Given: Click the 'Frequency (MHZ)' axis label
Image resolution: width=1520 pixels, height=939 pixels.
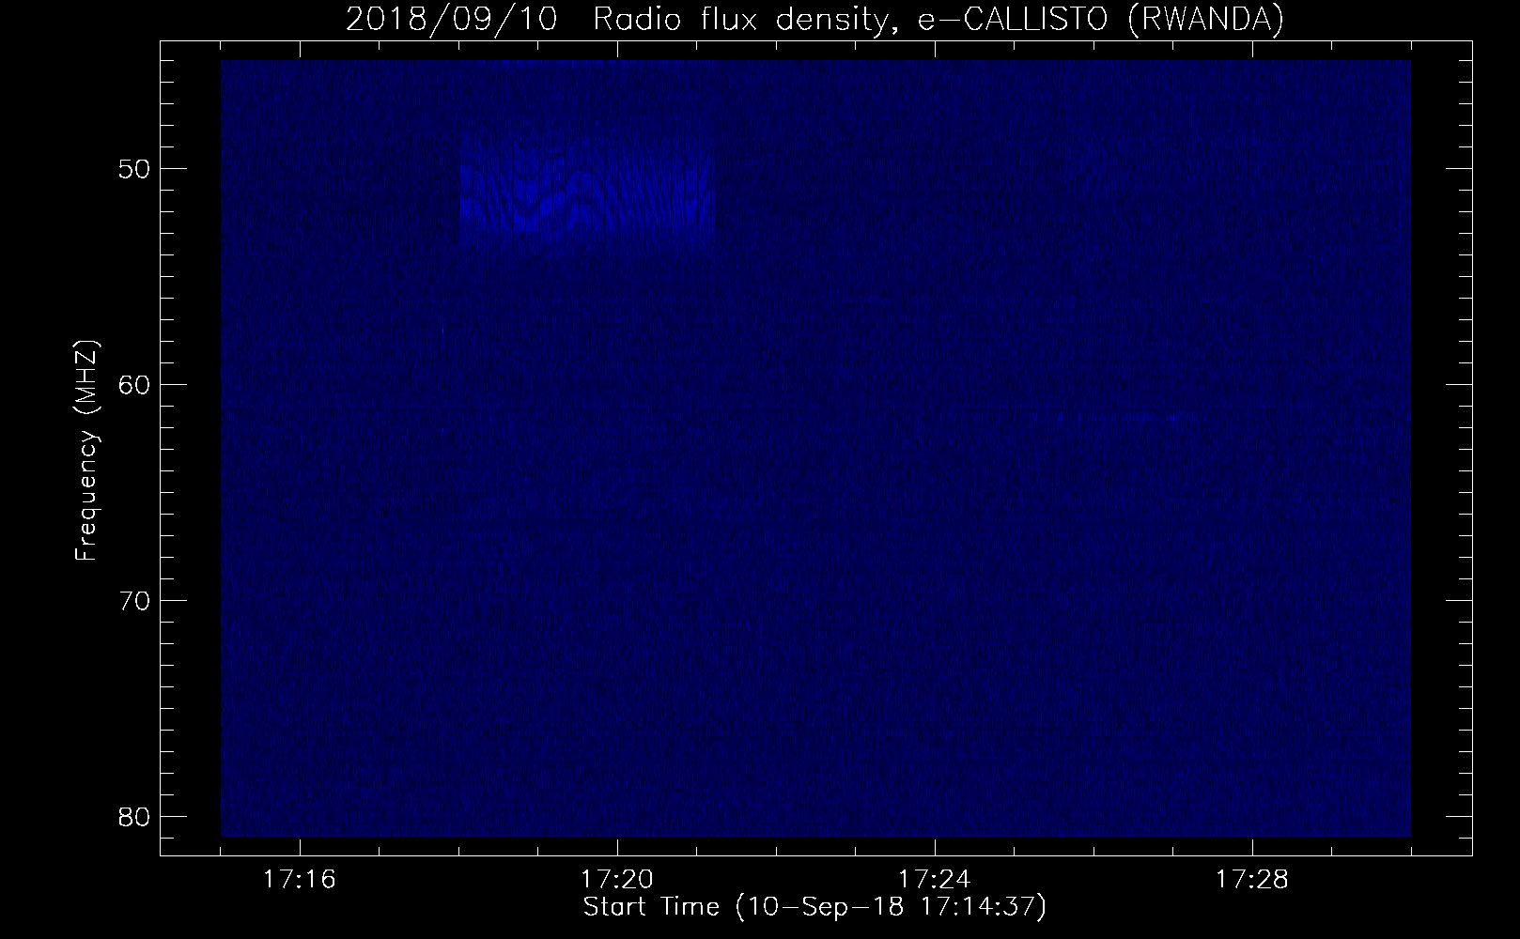Looking at the screenshot, I should click(86, 451).
